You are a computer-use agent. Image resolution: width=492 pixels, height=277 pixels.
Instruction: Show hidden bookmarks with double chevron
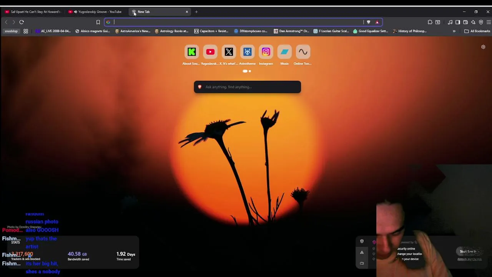(x=454, y=31)
